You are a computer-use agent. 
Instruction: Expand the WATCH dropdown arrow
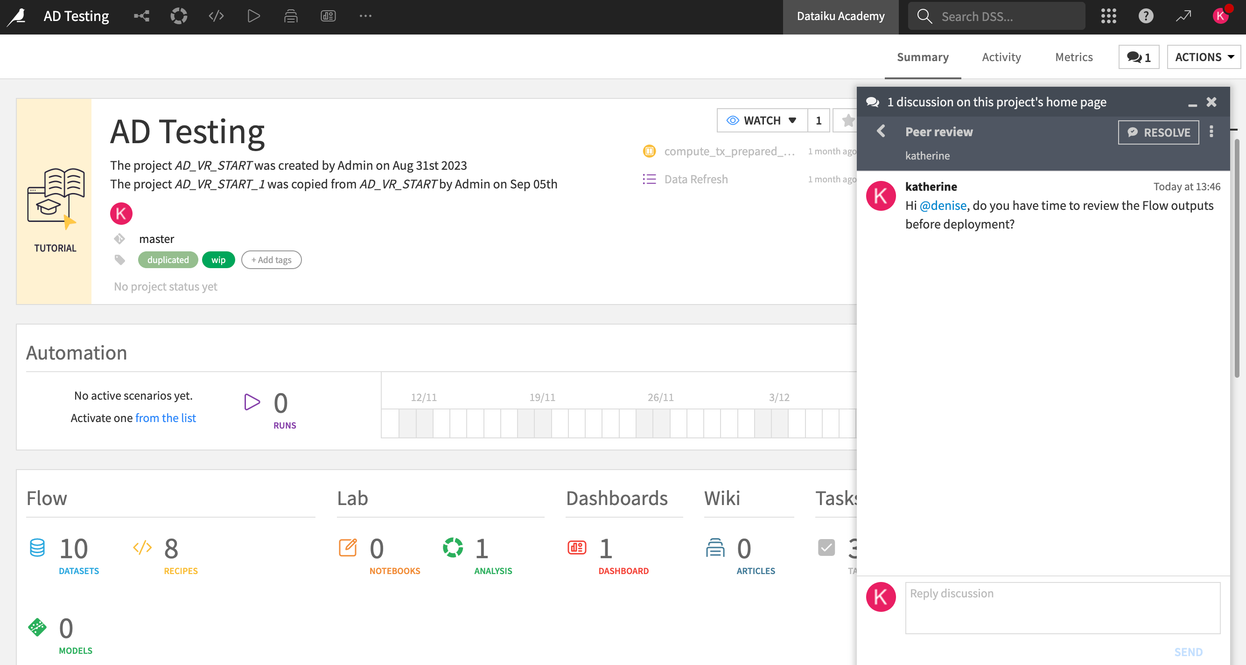coord(792,120)
